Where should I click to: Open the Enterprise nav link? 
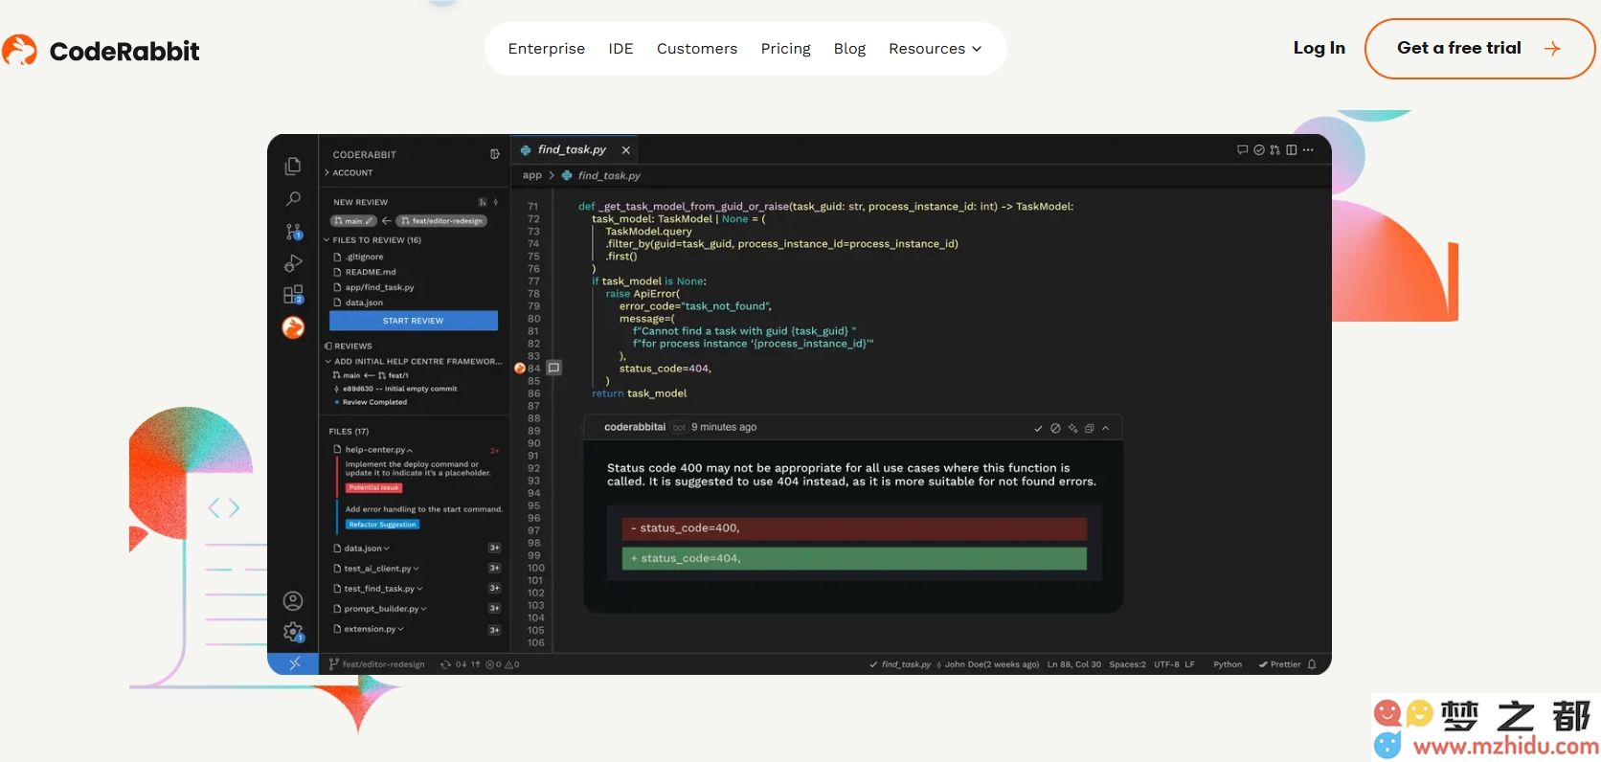click(x=547, y=49)
